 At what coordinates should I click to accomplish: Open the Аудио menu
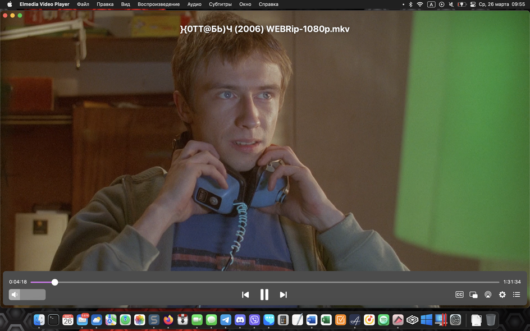(x=194, y=4)
